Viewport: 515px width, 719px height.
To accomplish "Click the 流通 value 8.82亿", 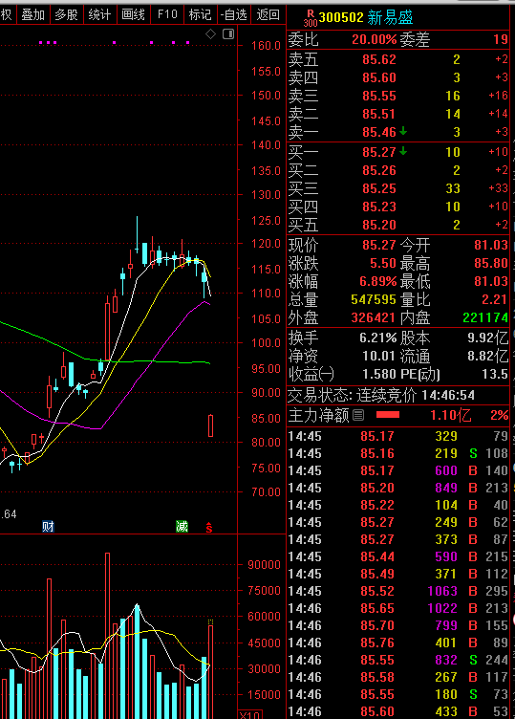I will pos(488,356).
